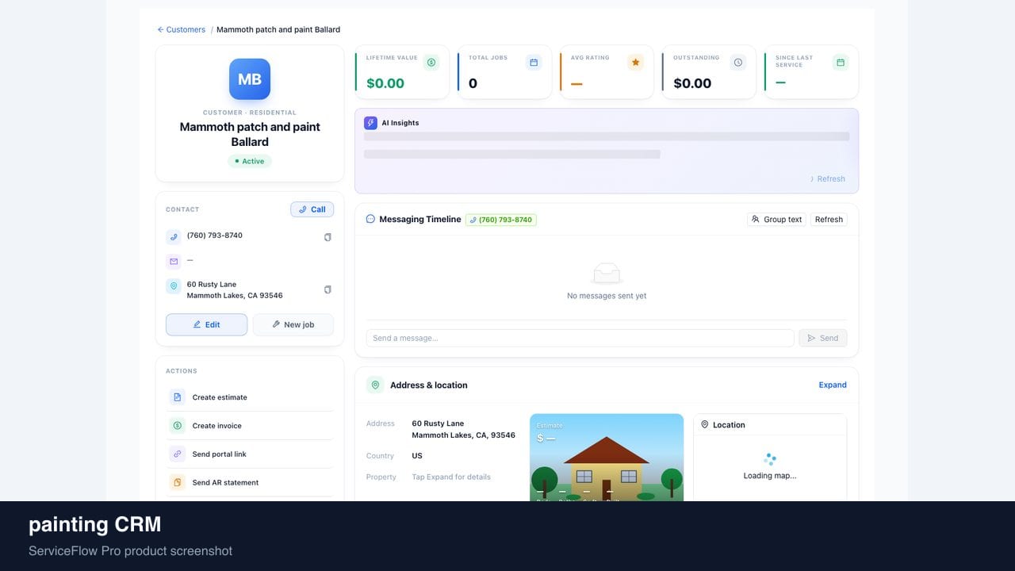Click the Messaging Timeline chat bubble icon
This screenshot has height=571, width=1015.
coord(370,220)
